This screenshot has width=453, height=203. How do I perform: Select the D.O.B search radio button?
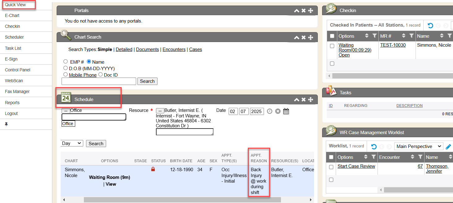[66, 68]
